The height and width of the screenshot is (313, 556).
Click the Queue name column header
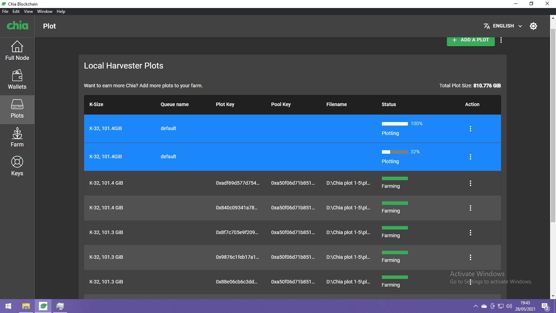click(x=174, y=104)
